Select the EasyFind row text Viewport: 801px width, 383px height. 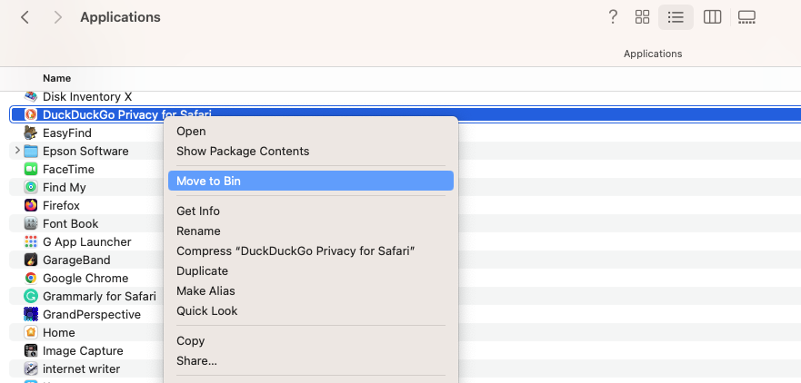67,133
